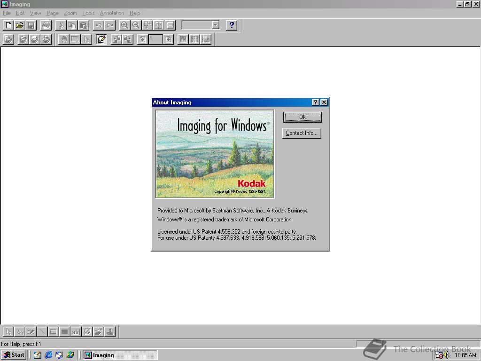Click the Scan New icon in second toolbar
This screenshot has height=361, width=481.
[8, 39]
